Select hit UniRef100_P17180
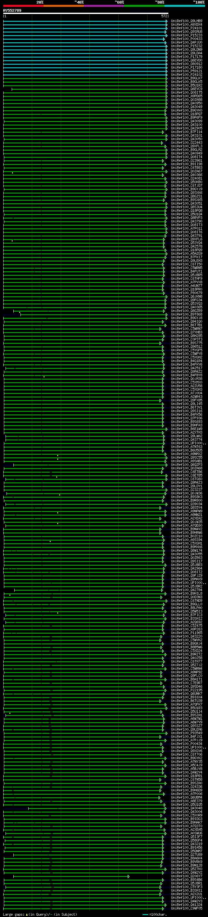The height and width of the screenshot is (917, 208). coord(187,68)
